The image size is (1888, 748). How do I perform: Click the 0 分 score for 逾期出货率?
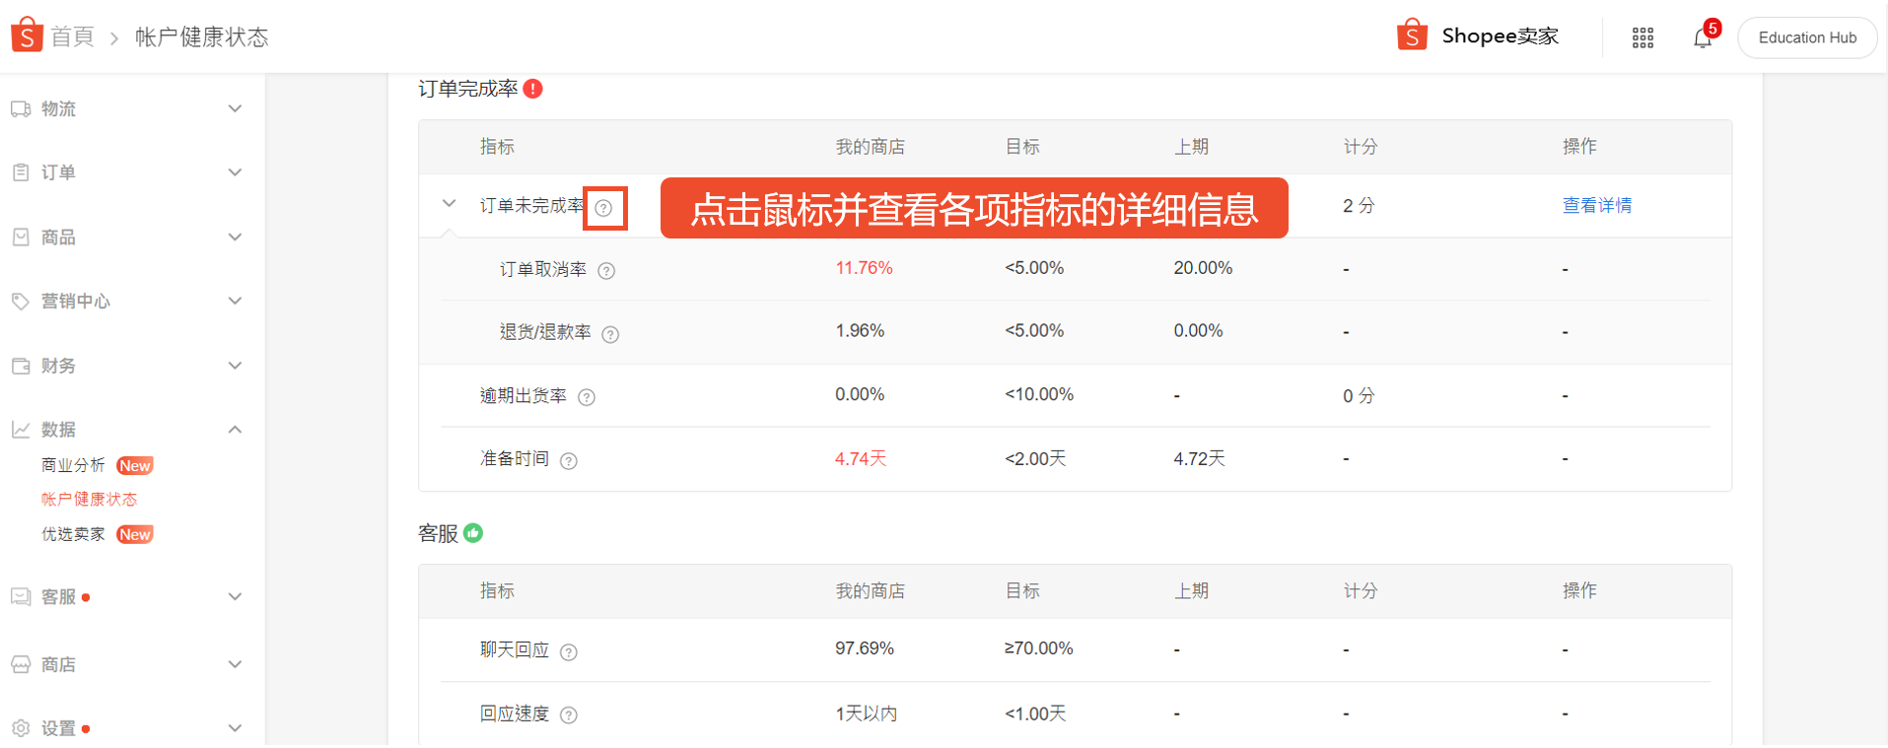coord(1359,396)
